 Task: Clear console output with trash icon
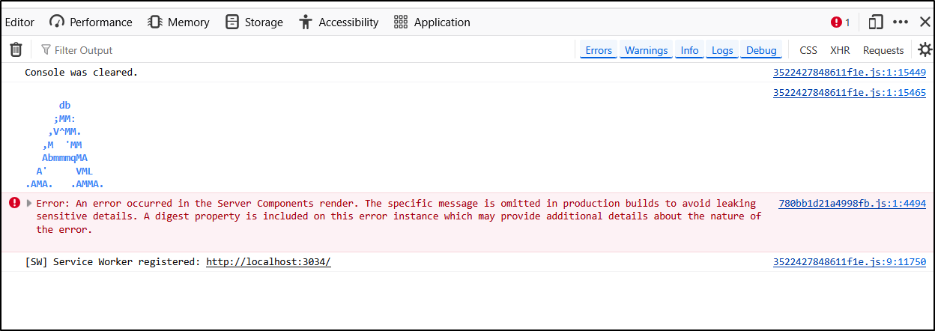click(16, 50)
